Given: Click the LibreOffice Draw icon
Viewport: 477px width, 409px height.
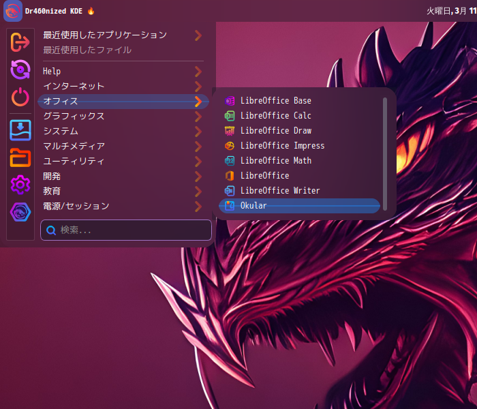Looking at the screenshot, I should [230, 131].
